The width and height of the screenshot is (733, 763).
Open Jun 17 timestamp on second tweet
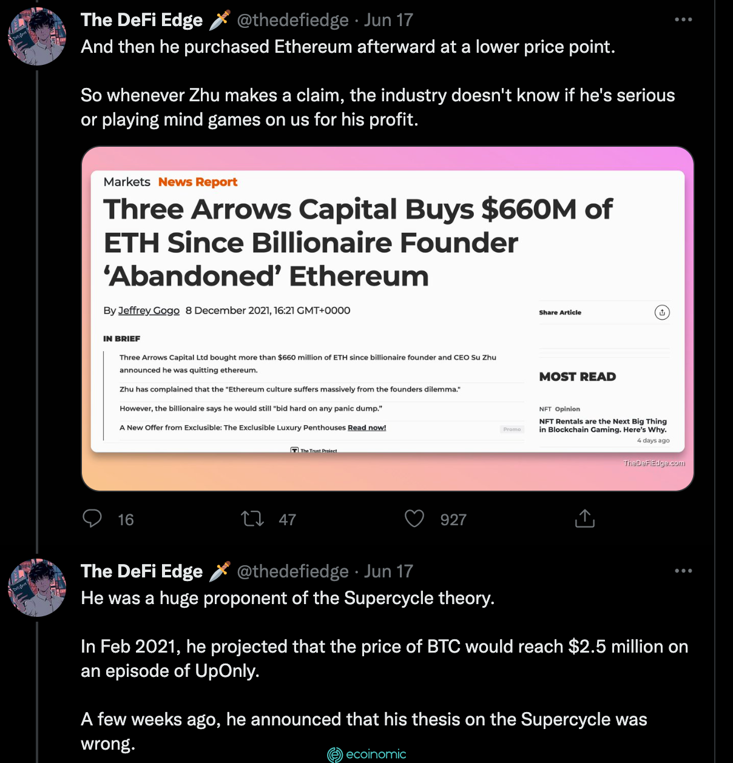point(388,571)
